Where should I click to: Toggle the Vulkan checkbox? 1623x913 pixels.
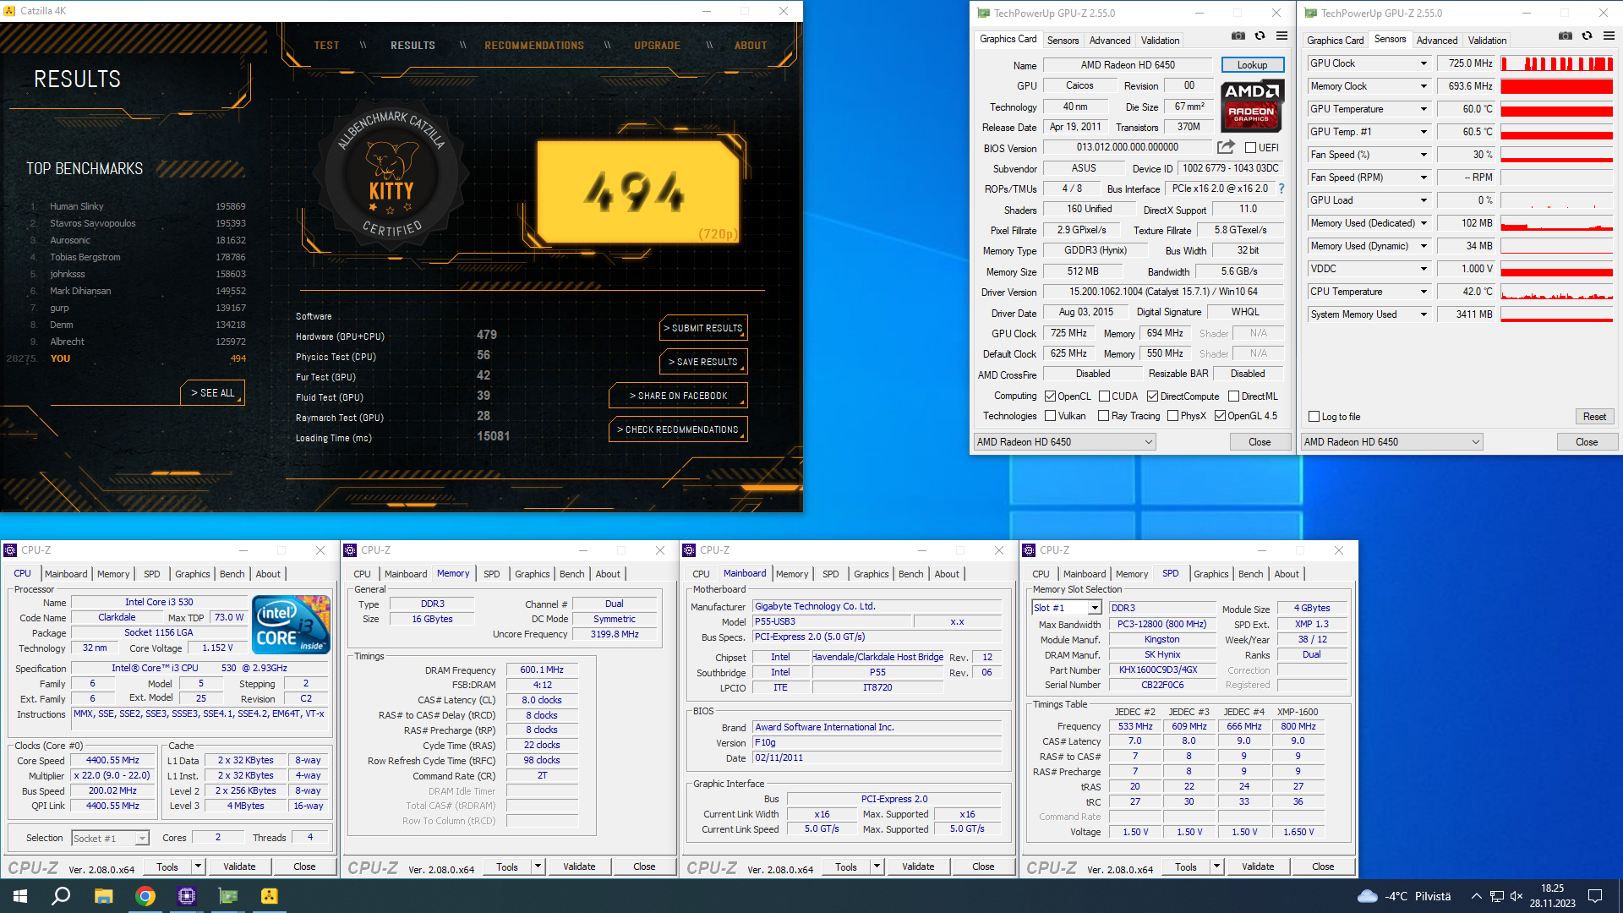pyautogui.click(x=1050, y=416)
